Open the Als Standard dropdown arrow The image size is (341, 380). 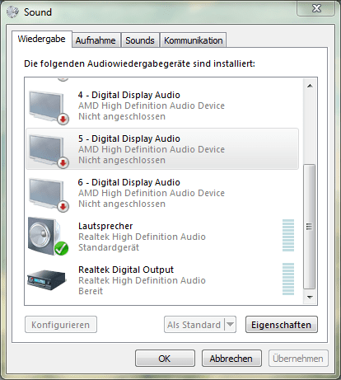click(230, 325)
